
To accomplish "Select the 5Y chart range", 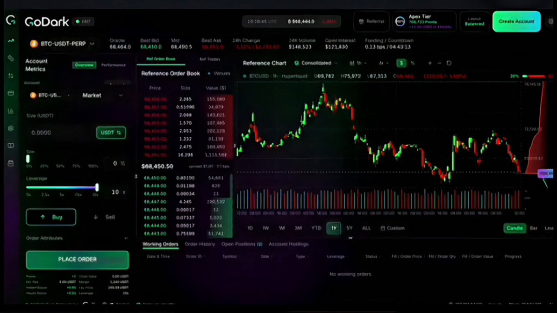I will 350,228.
